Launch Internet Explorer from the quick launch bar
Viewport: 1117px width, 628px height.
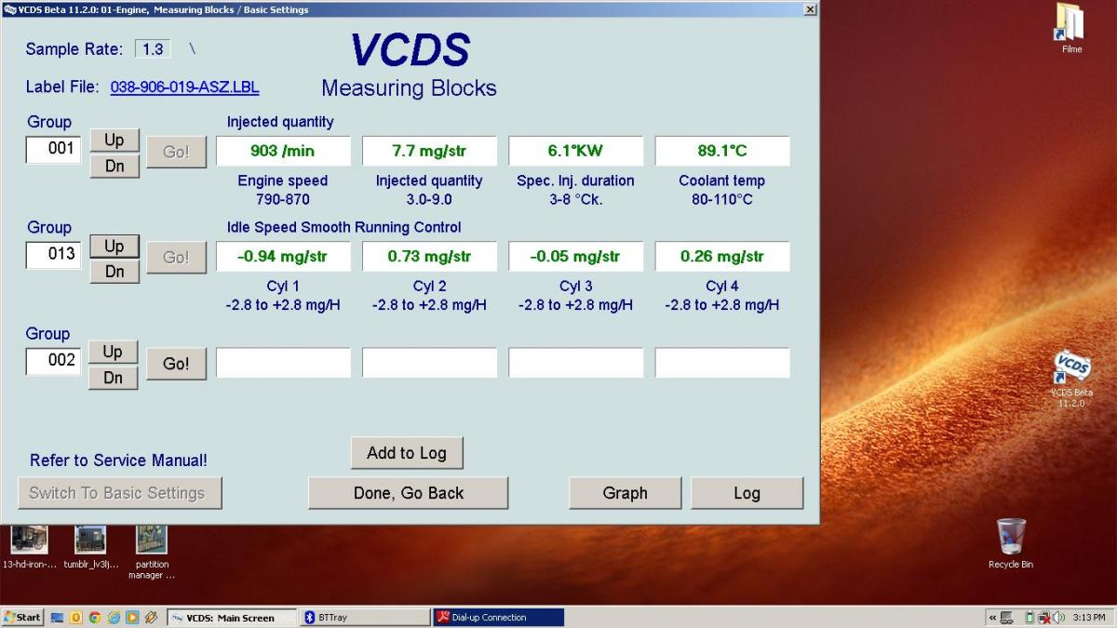click(x=114, y=617)
